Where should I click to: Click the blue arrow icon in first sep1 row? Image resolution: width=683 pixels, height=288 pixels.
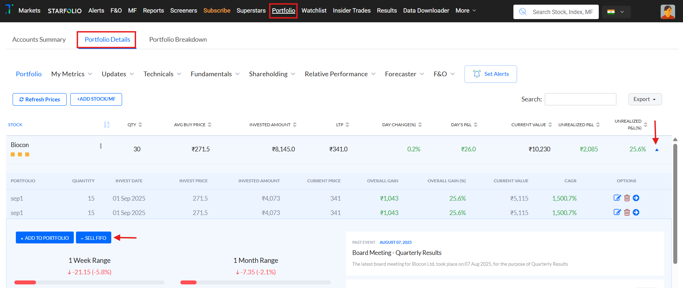(636, 198)
